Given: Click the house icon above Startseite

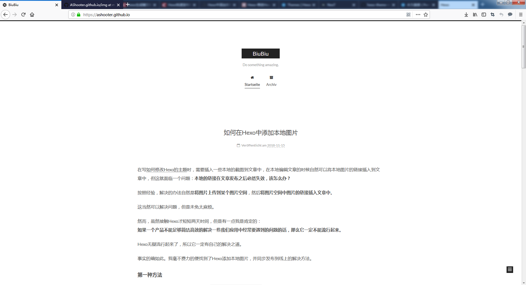Looking at the screenshot, I should [x=252, y=78].
